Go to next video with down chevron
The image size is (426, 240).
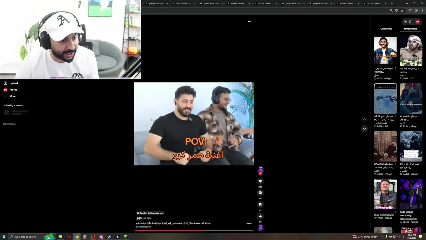[x=364, y=129]
